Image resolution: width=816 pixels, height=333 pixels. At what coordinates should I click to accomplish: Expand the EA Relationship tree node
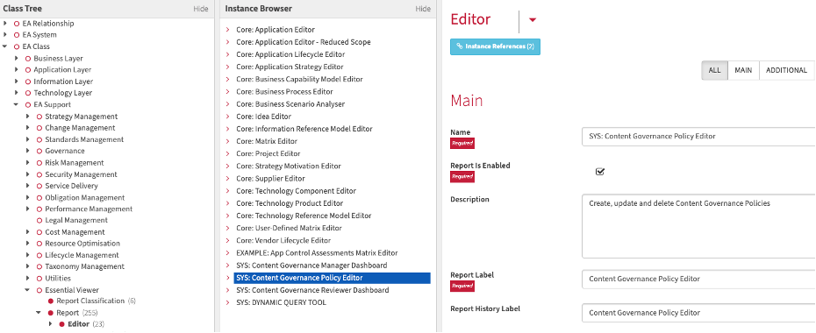click(x=5, y=24)
